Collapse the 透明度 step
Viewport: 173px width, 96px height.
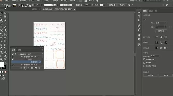(25, 59)
